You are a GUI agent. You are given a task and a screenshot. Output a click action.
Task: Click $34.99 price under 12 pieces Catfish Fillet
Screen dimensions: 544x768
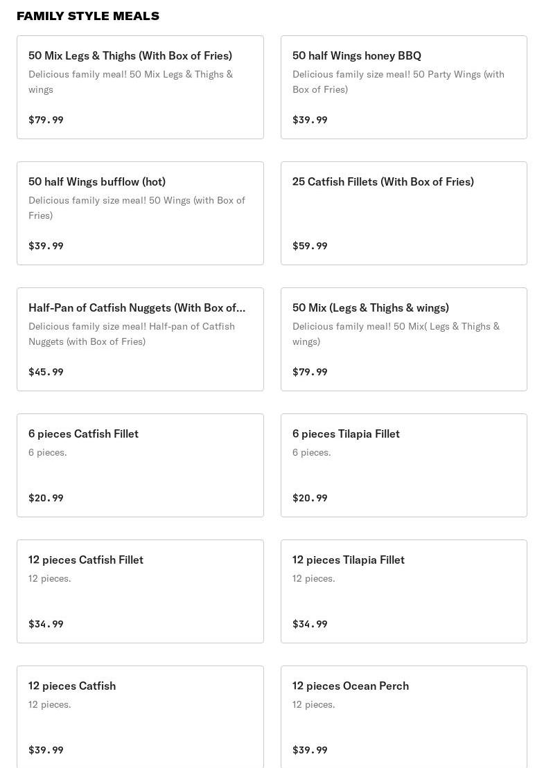[46, 624]
